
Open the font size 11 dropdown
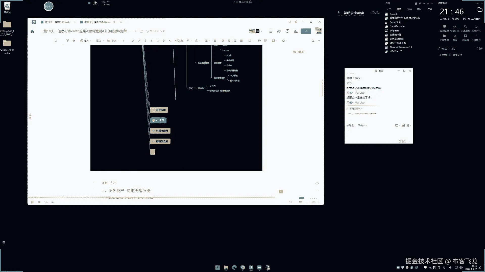click(x=124, y=41)
